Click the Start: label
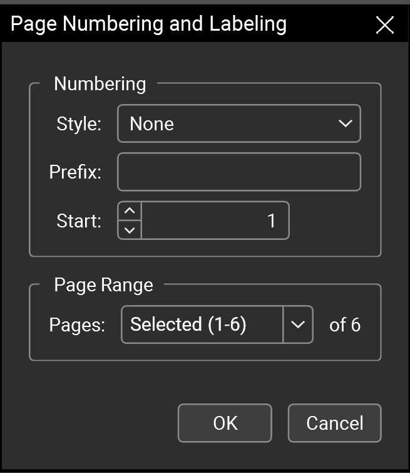 point(79,221)
